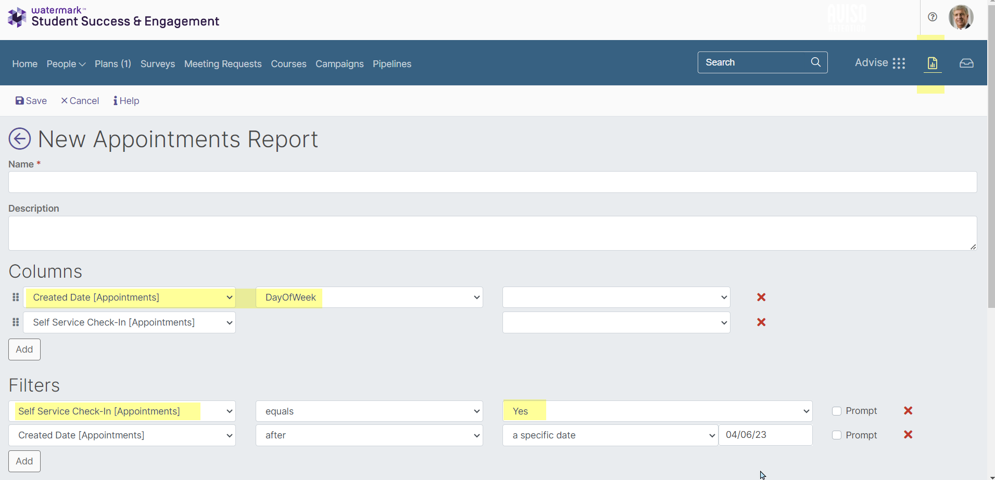
Task: Toggle Prompt for Created Date filter
Action: tap(837, 435)
